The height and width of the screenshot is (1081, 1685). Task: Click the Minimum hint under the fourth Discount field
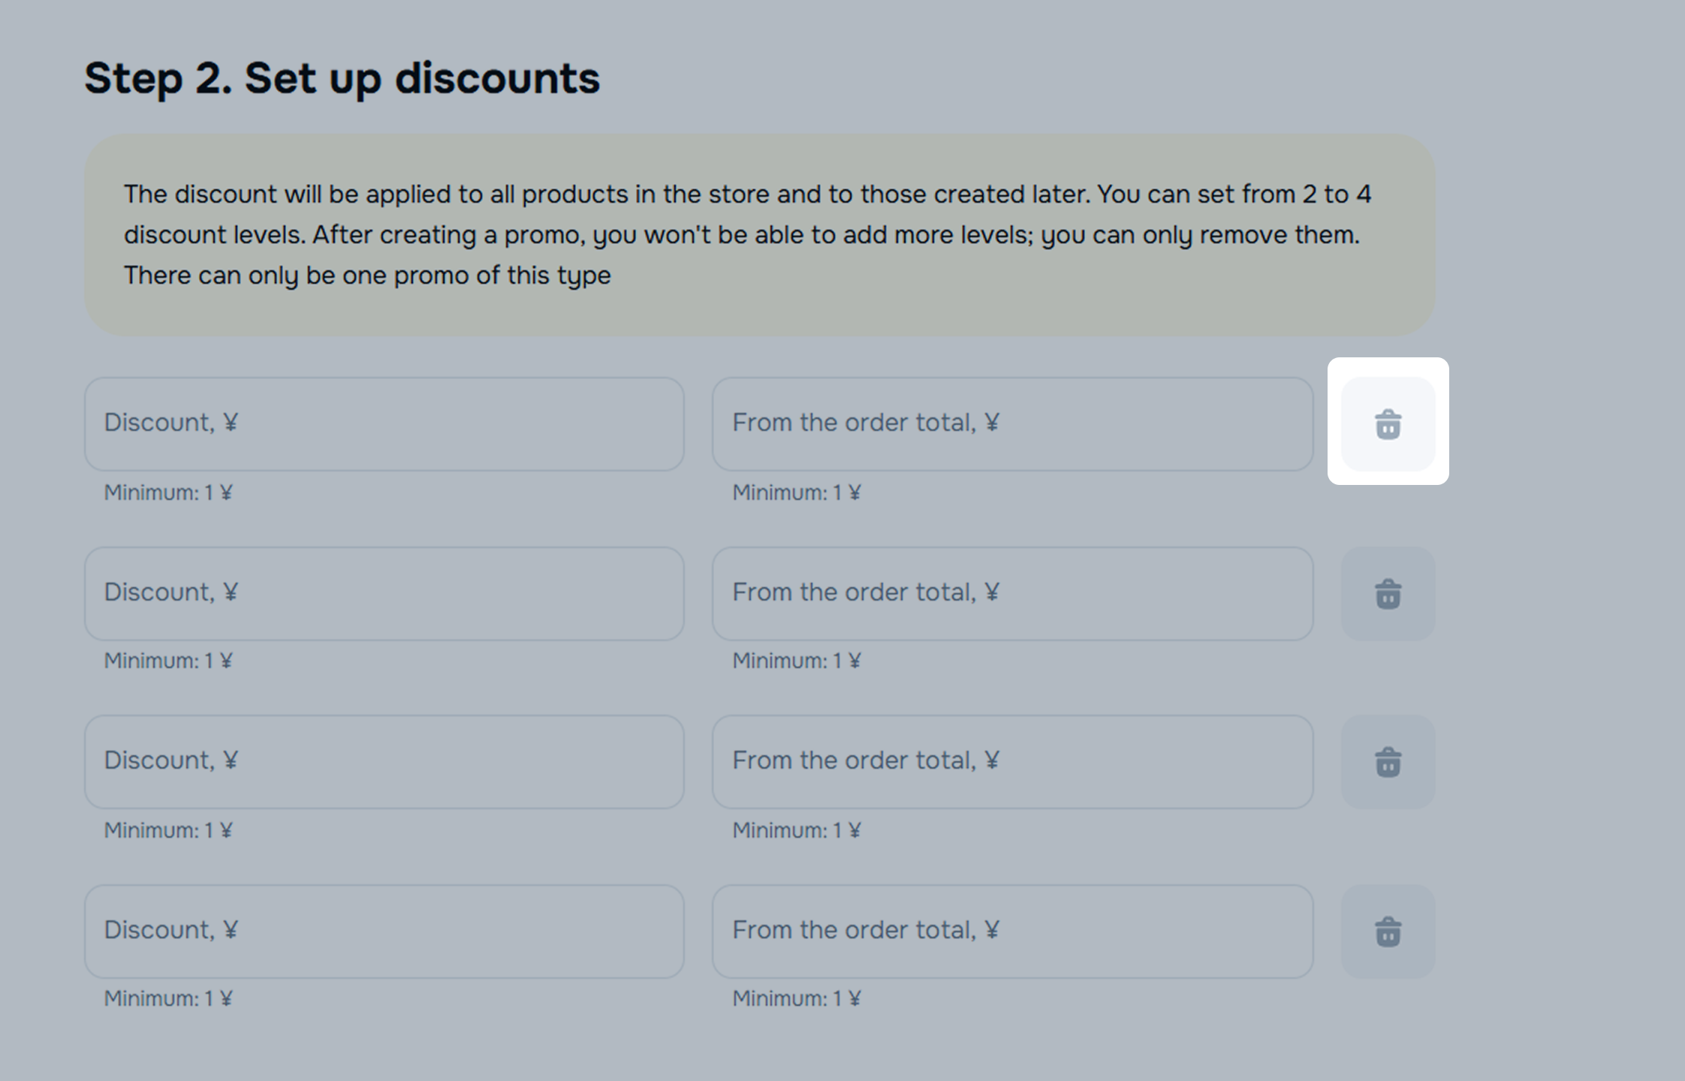(168, 998)
